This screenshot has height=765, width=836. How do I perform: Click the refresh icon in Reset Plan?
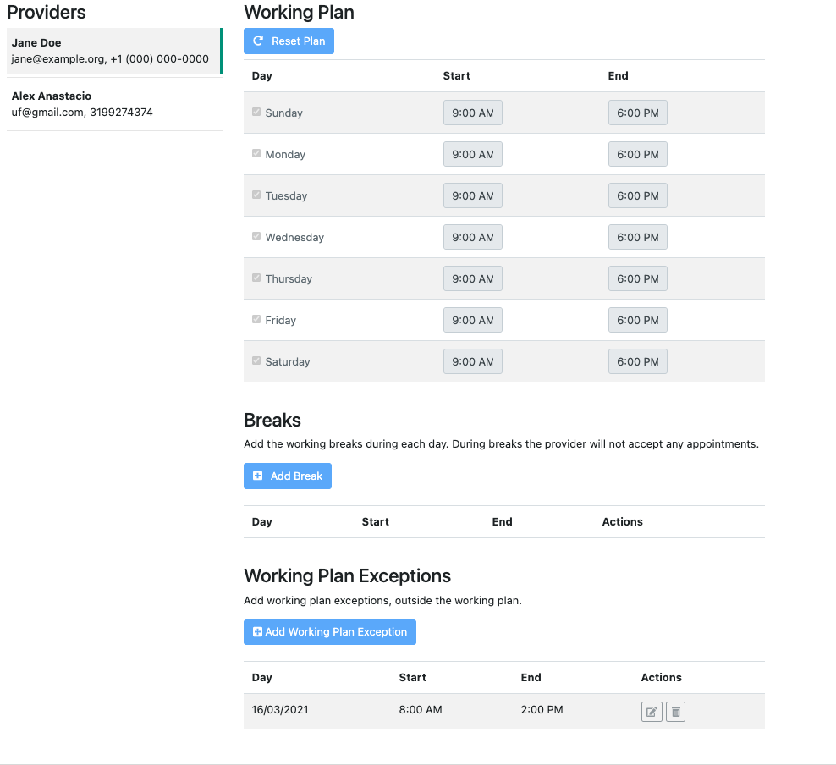tap(258, 41)
